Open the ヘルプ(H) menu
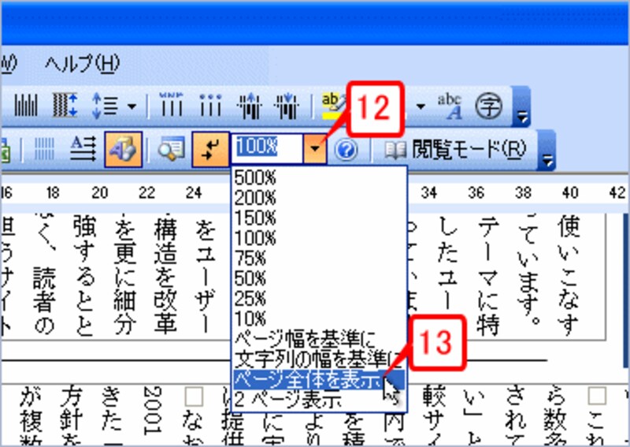 pos(82,64)
